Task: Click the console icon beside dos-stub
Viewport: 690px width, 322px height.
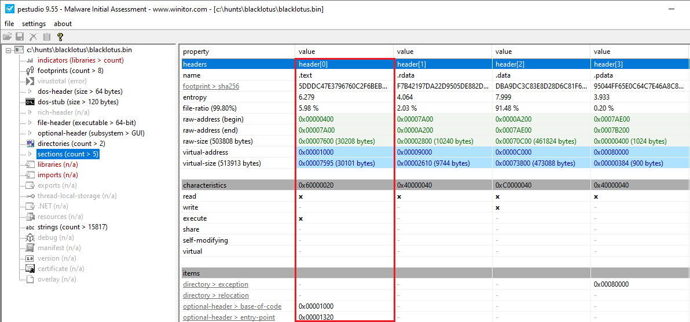Action: tap(30, 102)
